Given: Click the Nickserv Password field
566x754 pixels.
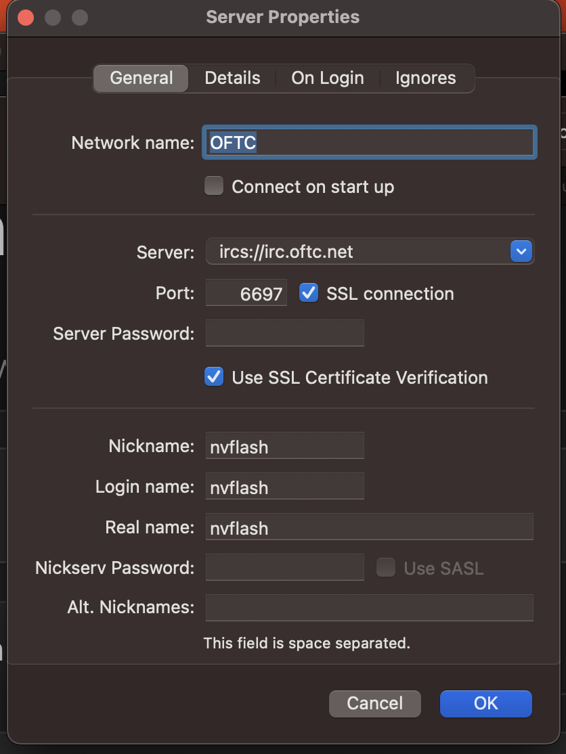Looking at the screenshot, I should 284,567.
